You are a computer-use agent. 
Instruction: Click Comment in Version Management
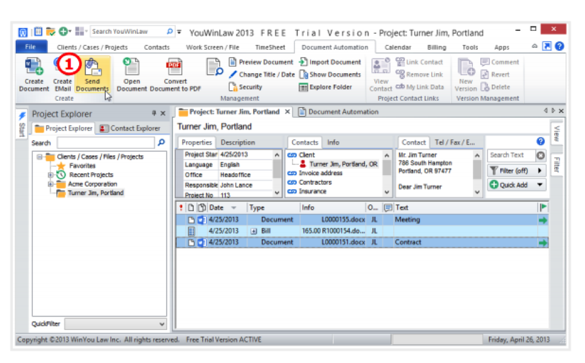(x=500, y=62)
